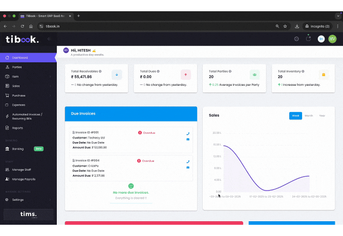Switch the Sales chart to Month view

click(309, 115)
